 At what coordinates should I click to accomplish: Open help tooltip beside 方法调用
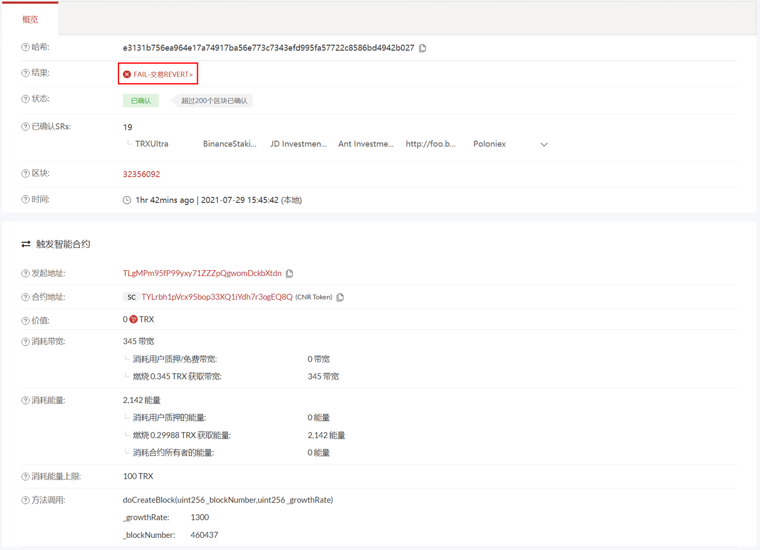(24, 500)
